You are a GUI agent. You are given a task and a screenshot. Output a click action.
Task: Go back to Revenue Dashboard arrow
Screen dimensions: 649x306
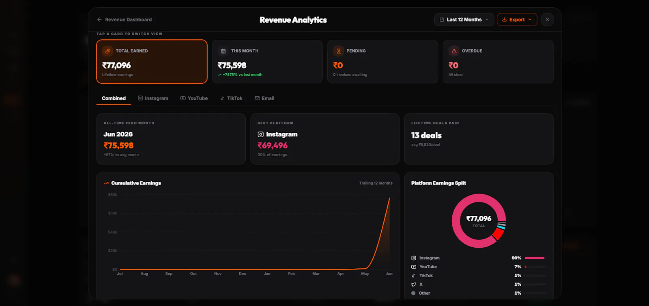click(99, 19)
